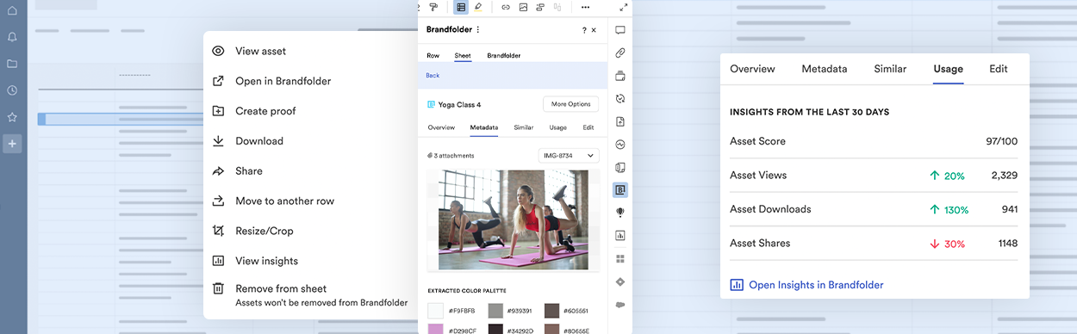The height and width of the screenshot is (334, 1077).
Task: Click the More Options button
Action: coord(570,104)
